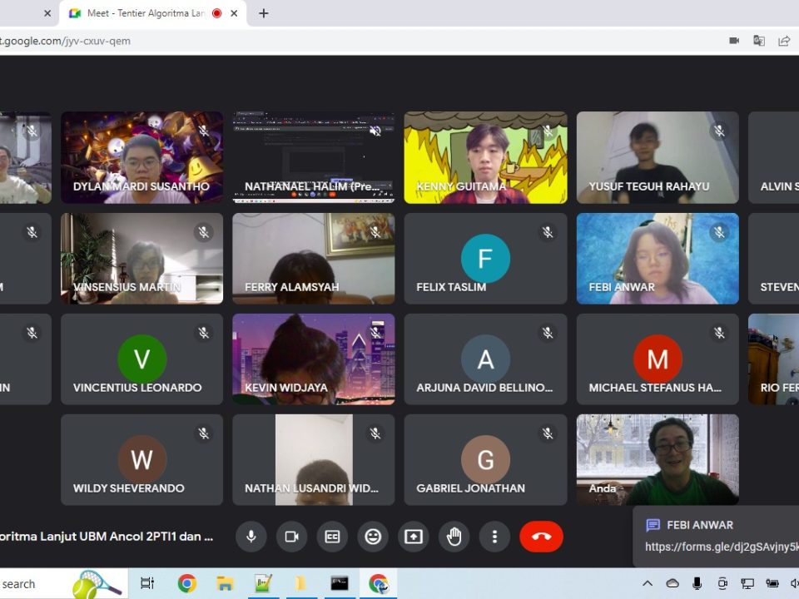The width and height of the screenshot is (799, 599).
Task: Close the Meet - Tentier Algoritma tab
Action: (x=234, y=13)
